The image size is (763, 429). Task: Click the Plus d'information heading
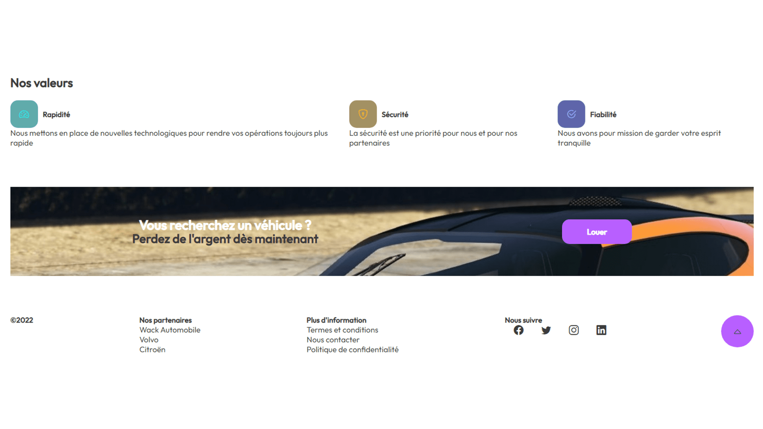point(336,320)
